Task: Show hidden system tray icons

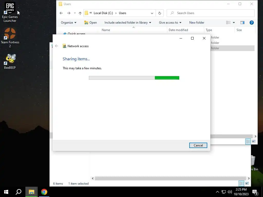Action: pyautogui.click(x=217, y=192)
